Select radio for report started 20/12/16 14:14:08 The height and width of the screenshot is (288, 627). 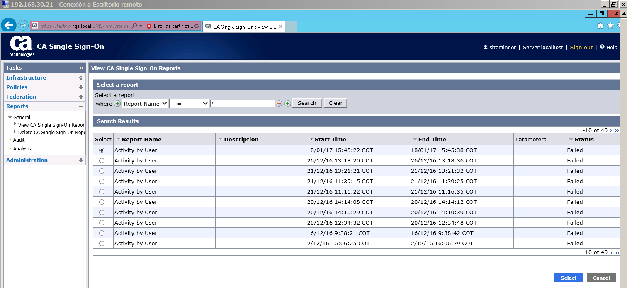tap(102, 202)
